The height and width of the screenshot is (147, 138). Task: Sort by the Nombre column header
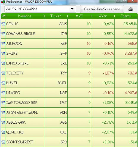pyautogui.click(x=25, y=16)
